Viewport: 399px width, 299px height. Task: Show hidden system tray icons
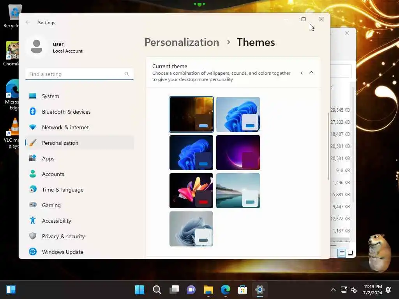click(x=333, y=290)
